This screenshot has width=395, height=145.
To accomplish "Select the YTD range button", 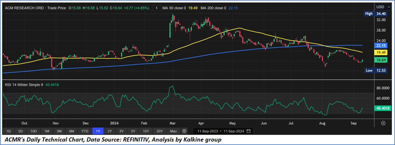I will tap(85, 131).
